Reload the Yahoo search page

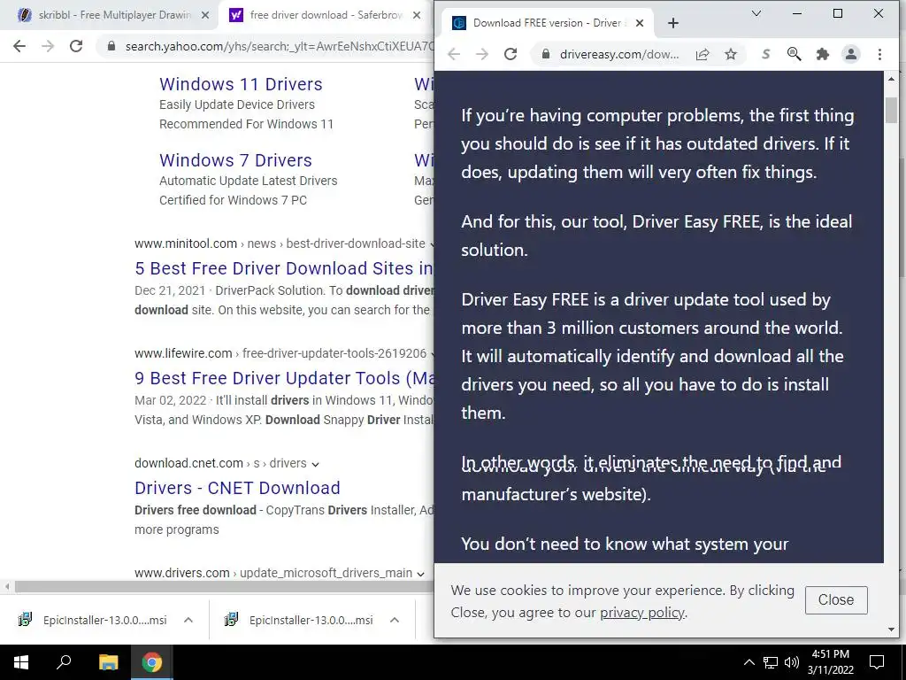[x=76, y=46]
